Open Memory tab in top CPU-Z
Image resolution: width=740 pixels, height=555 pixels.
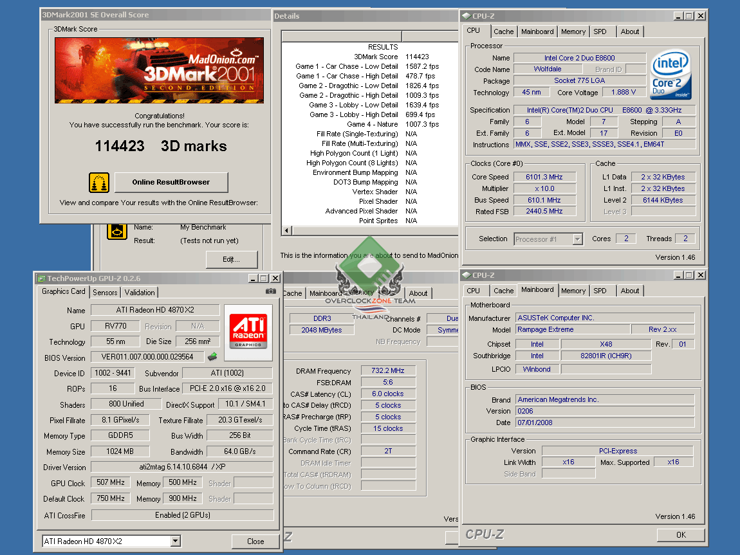(573, 32)
